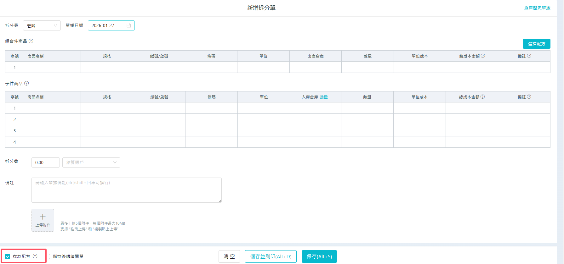Click plus icon to upload attachment
Viewport: 564px width, 264px height.
coord(43,217)
